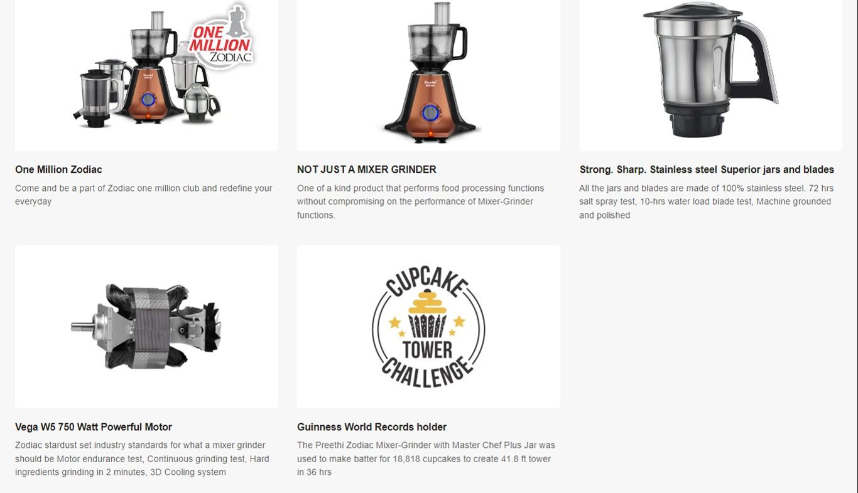
Task: Click the salt spray test description text
Action: (706, 202)
